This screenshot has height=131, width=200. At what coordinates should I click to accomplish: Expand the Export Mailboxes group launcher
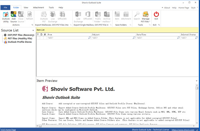tap(71, 25)
